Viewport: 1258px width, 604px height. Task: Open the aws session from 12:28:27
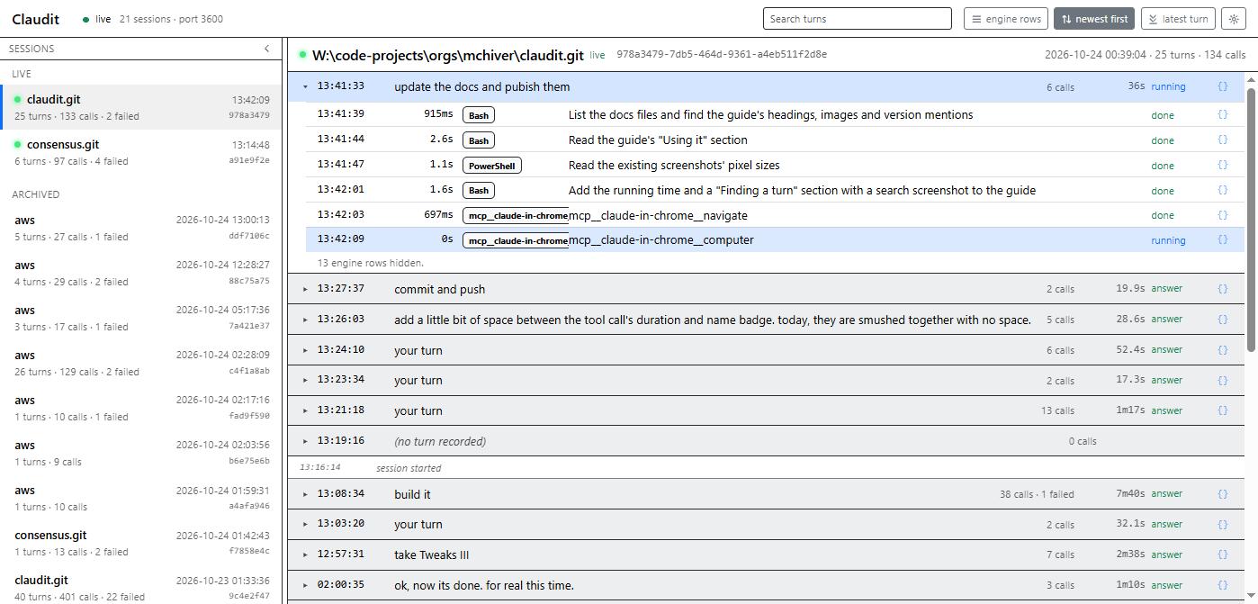[140, 273]
